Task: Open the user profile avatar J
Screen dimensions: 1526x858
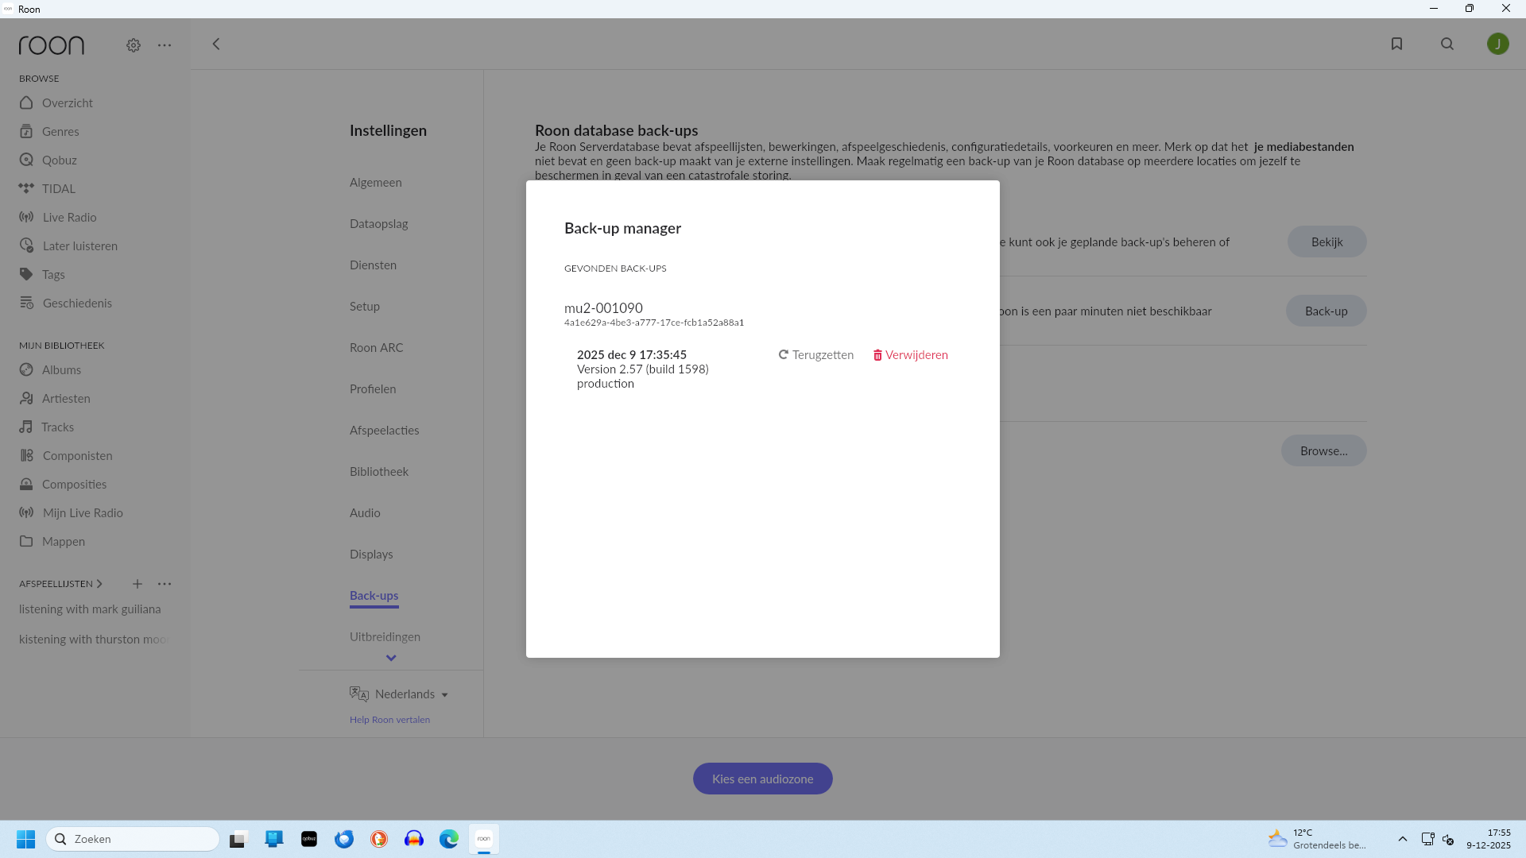Action: 1497,44
